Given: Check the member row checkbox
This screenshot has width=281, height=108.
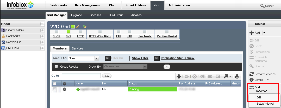Looking at the screenshot, I should (x=54, y=89).
